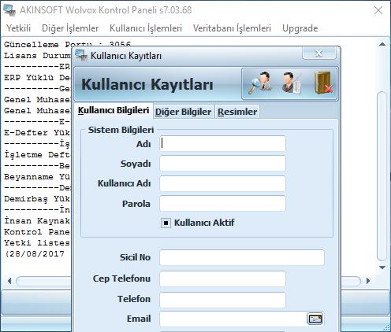This screenshot has height=332, width=391.
Task: Switch to the Resimler tab
Action: tap(237, 112)
